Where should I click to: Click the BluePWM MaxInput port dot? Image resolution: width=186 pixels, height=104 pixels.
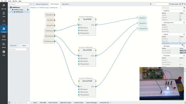coord(79,61)
